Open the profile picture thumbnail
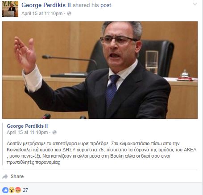203x195 pixels. 10,8
